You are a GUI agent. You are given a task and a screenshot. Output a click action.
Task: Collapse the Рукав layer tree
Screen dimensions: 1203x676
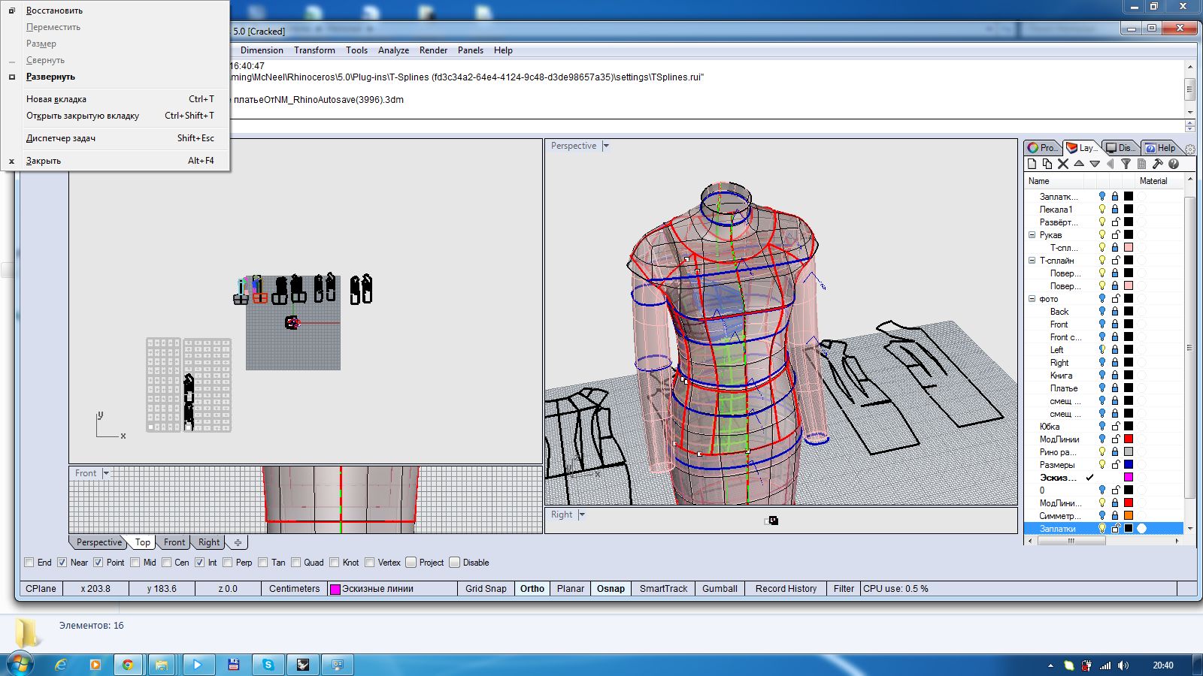point(1032,235)
